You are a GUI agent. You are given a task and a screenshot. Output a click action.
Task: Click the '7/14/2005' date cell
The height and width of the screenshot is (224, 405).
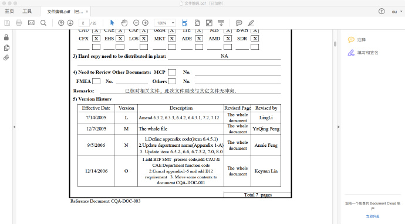tap(96, 118)
